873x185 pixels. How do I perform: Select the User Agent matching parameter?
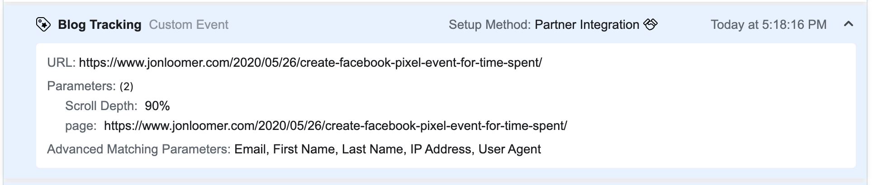[510, 149]
